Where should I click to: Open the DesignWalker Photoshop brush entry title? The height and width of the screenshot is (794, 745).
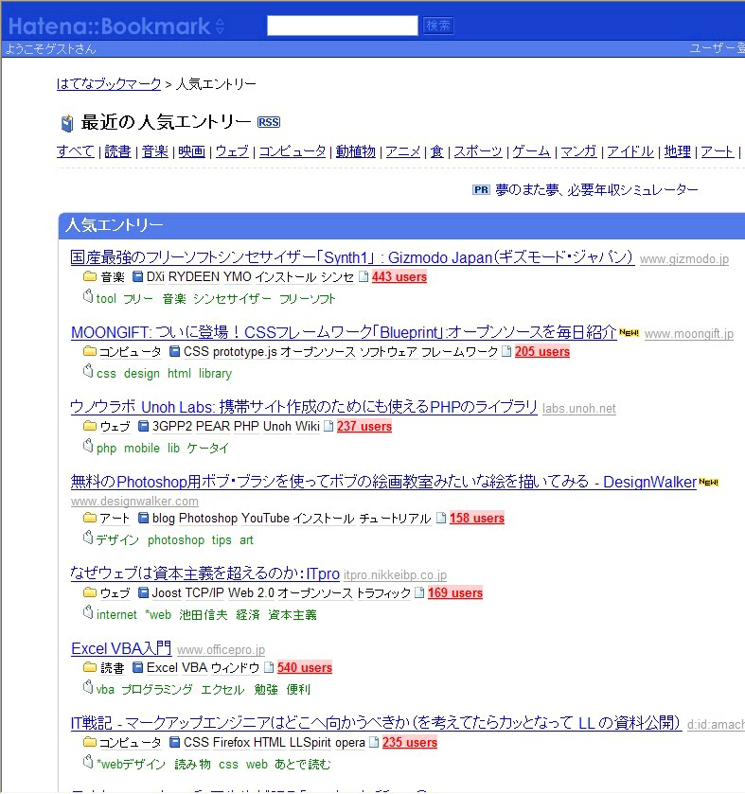pos(383,482)
